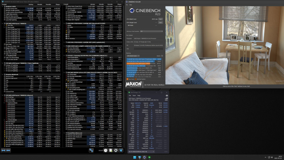Open ZenTimings Help menu
This screenshot has height=160, width=284.
tap(139, 96)
